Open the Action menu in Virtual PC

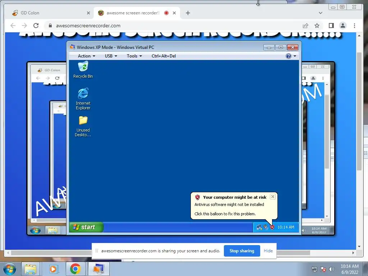pos(86,56)
